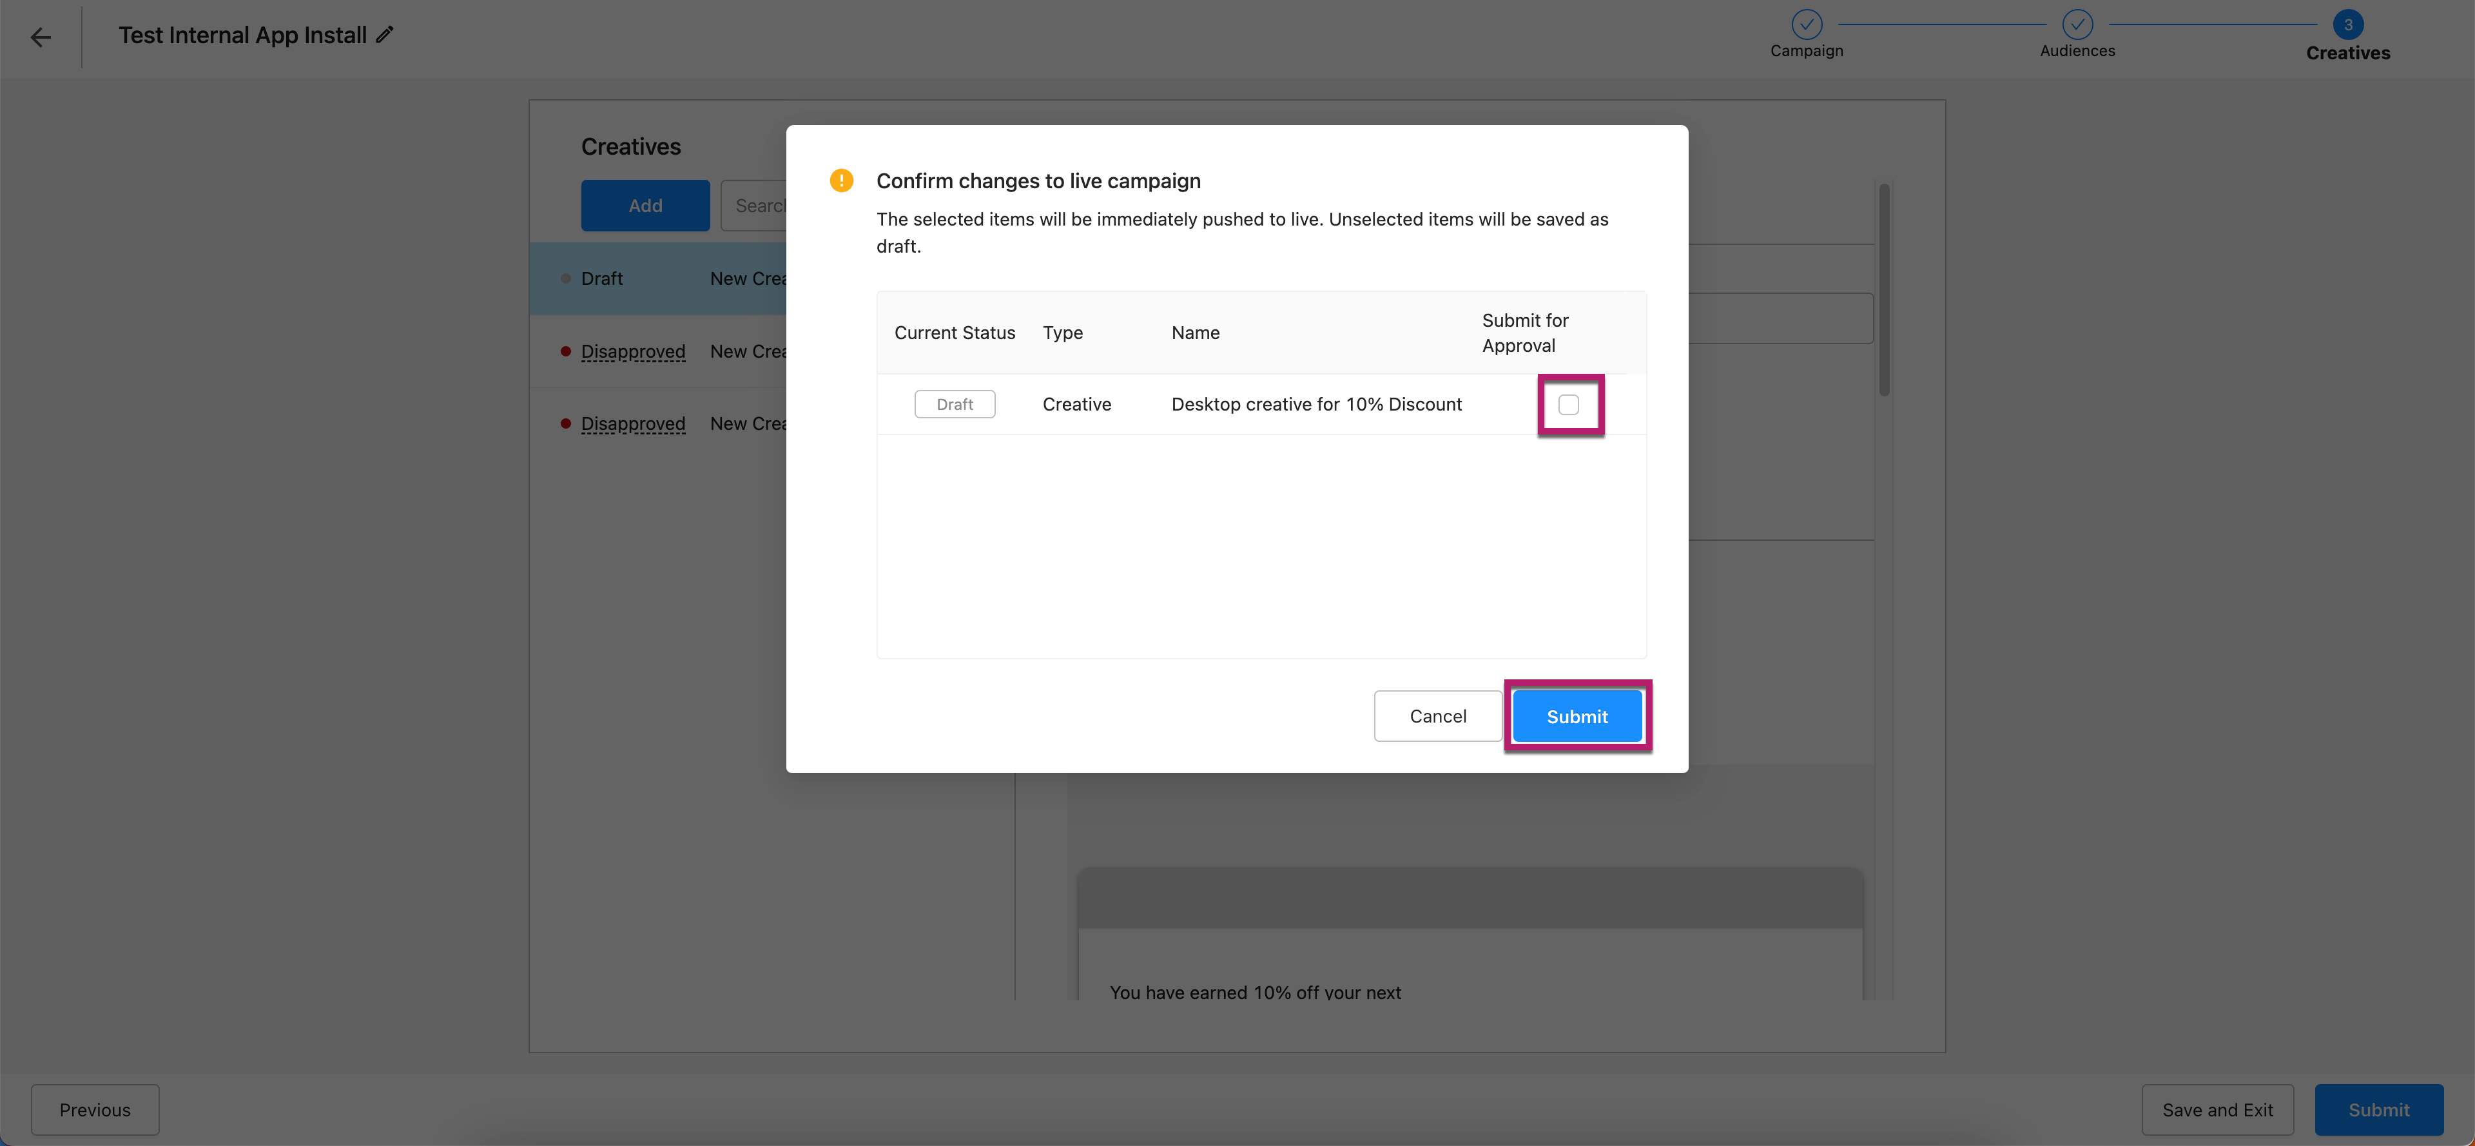This screenshot has width=2475, height=1146.
Task: Click the Type column header
Action: click(1063, 333)
